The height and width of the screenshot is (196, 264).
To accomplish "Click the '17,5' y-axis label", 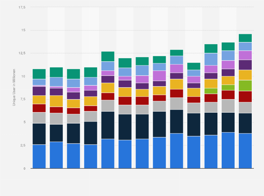I will [x=22, y=7].
